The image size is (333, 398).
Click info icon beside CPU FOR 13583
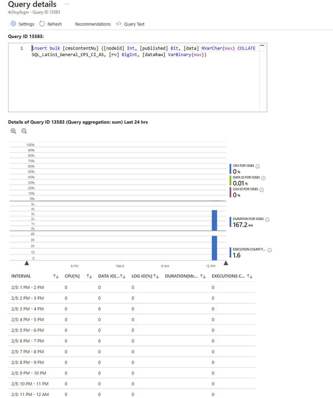(258, 166)
